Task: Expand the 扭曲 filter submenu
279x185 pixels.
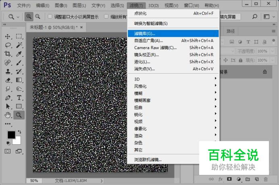Action: [x=173, y=107]
